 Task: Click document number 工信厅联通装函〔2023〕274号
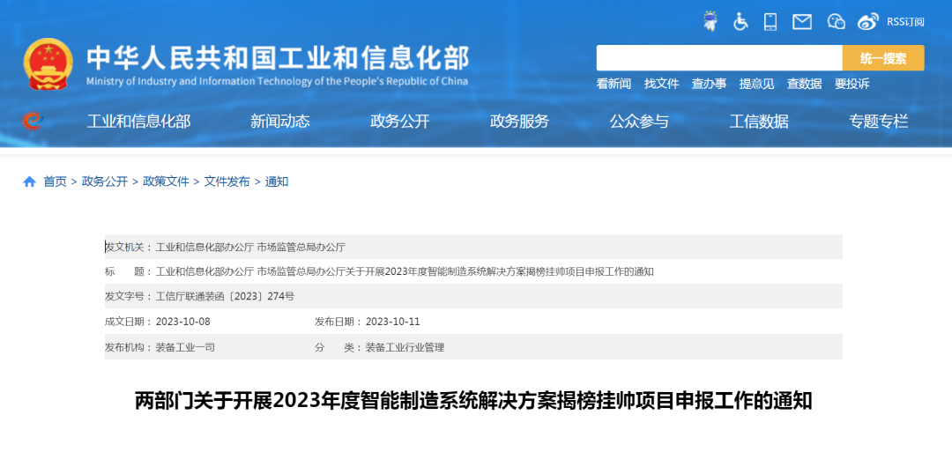[x=226, y=297]
